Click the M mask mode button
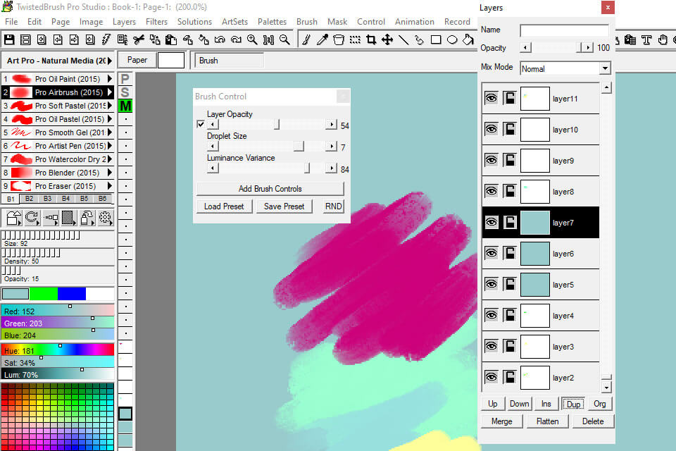The image size is (676, 451). pyautogui.click(x=125, y=106)
